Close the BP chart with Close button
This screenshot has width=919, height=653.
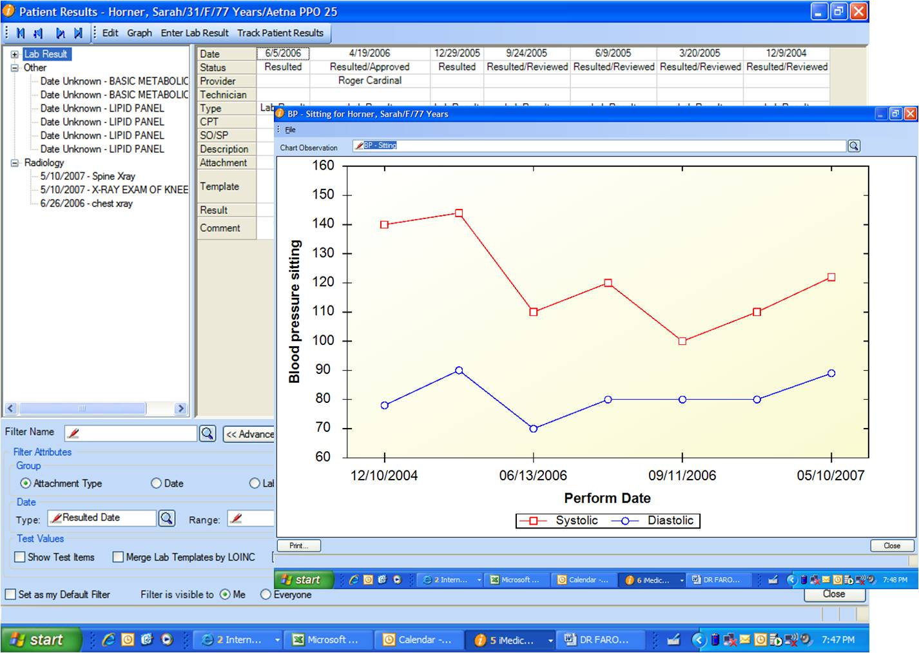(892, 545)
